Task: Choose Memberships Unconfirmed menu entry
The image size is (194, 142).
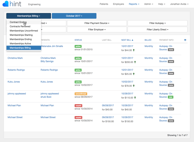Action: tap(24, 31)
